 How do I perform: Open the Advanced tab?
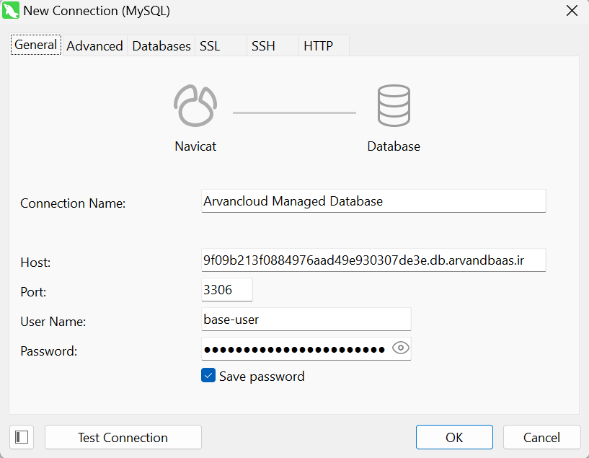(94, 45)
